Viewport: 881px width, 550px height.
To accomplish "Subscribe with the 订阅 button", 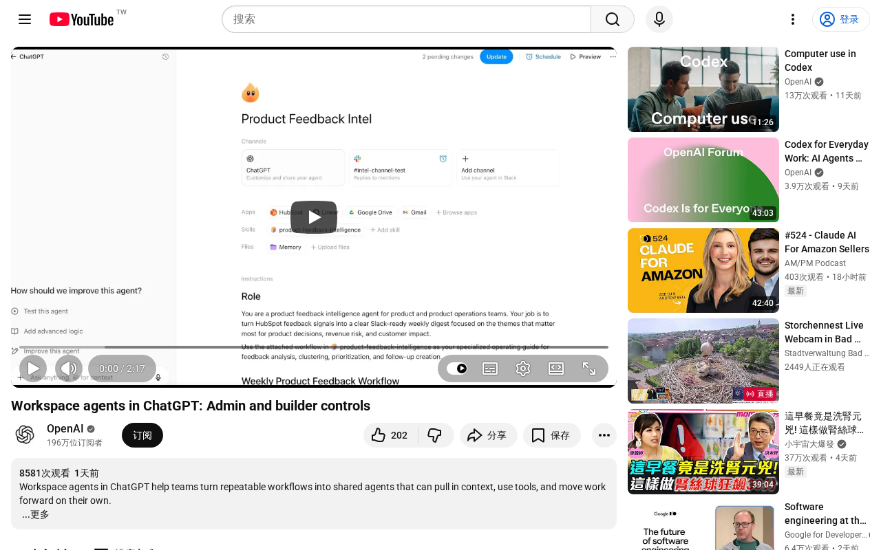I will point(142,435).
